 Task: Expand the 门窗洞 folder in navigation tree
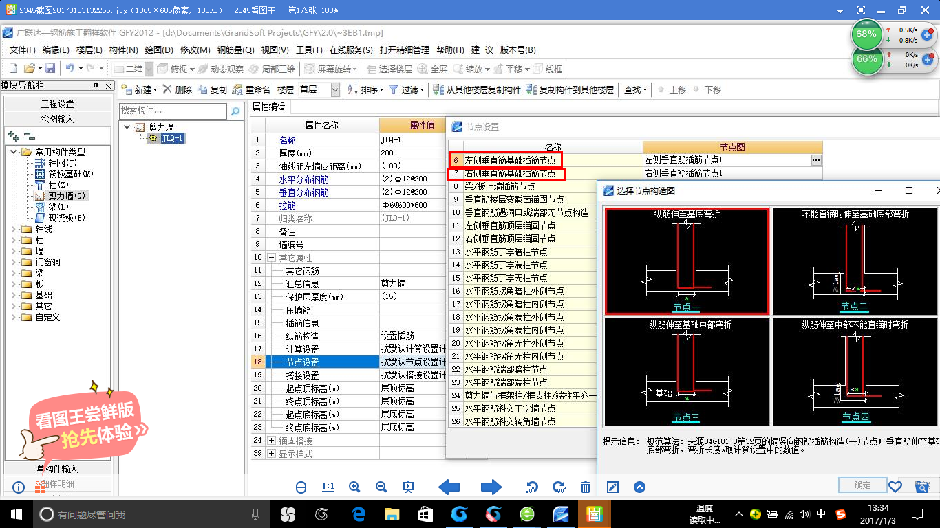pyautogui.click(x=14, y=263)
